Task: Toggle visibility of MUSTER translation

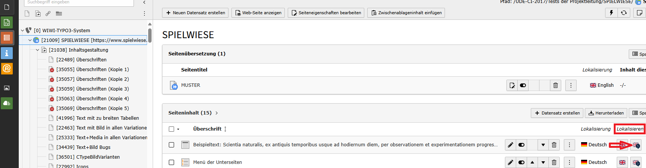Action: pyautogui.click(x=523, y=85)
